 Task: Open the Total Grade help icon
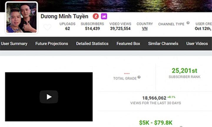click(139, 77)
